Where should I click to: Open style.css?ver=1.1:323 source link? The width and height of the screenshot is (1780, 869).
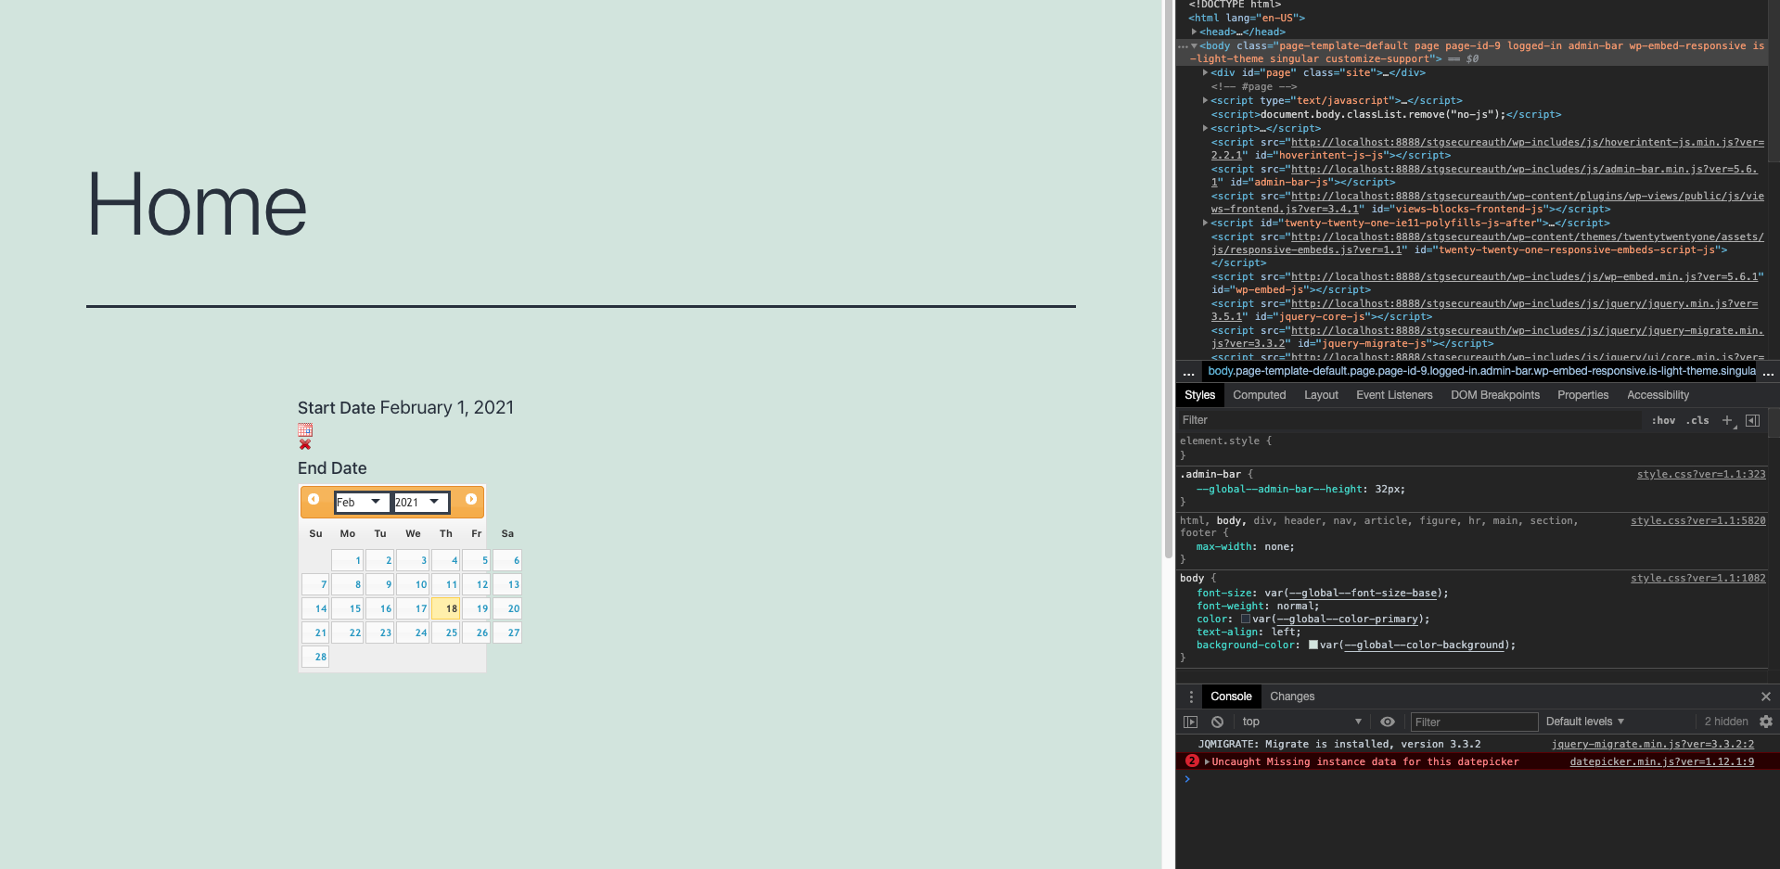click(x=1701, y=475)
